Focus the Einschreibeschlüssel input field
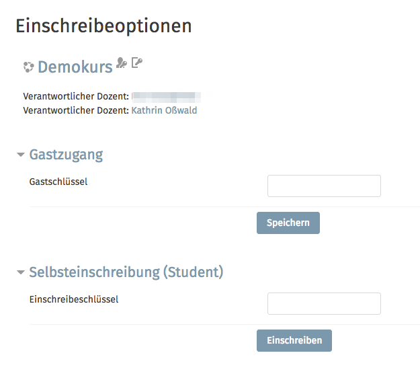Viewport: 420px width, 386px height. [x=324, y=303]
